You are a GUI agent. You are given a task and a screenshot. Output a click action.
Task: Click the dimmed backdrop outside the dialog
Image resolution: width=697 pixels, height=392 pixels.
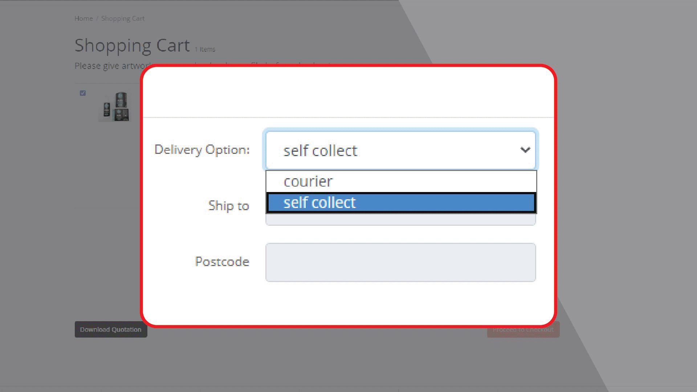[x=617, y=181]
